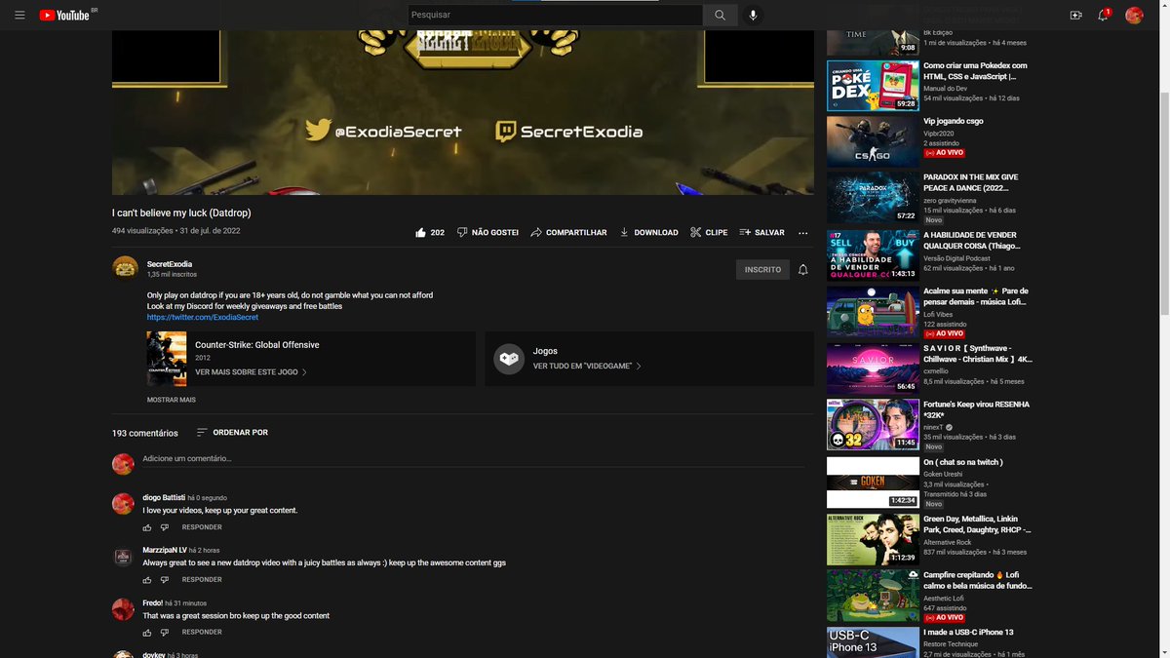Create a CLIPE from the video

[x=709, y=232]
